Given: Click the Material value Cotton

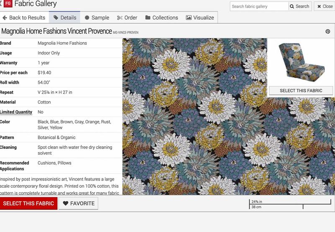Looking at the screenshot, I should pos(44,102).
